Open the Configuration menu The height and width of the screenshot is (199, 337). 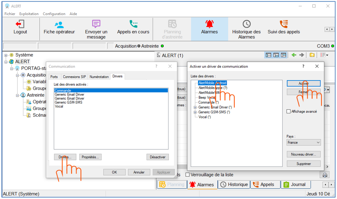click(54, 14)
